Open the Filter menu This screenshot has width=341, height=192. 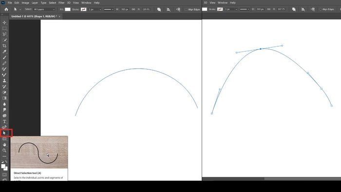(x=61, y=2)
